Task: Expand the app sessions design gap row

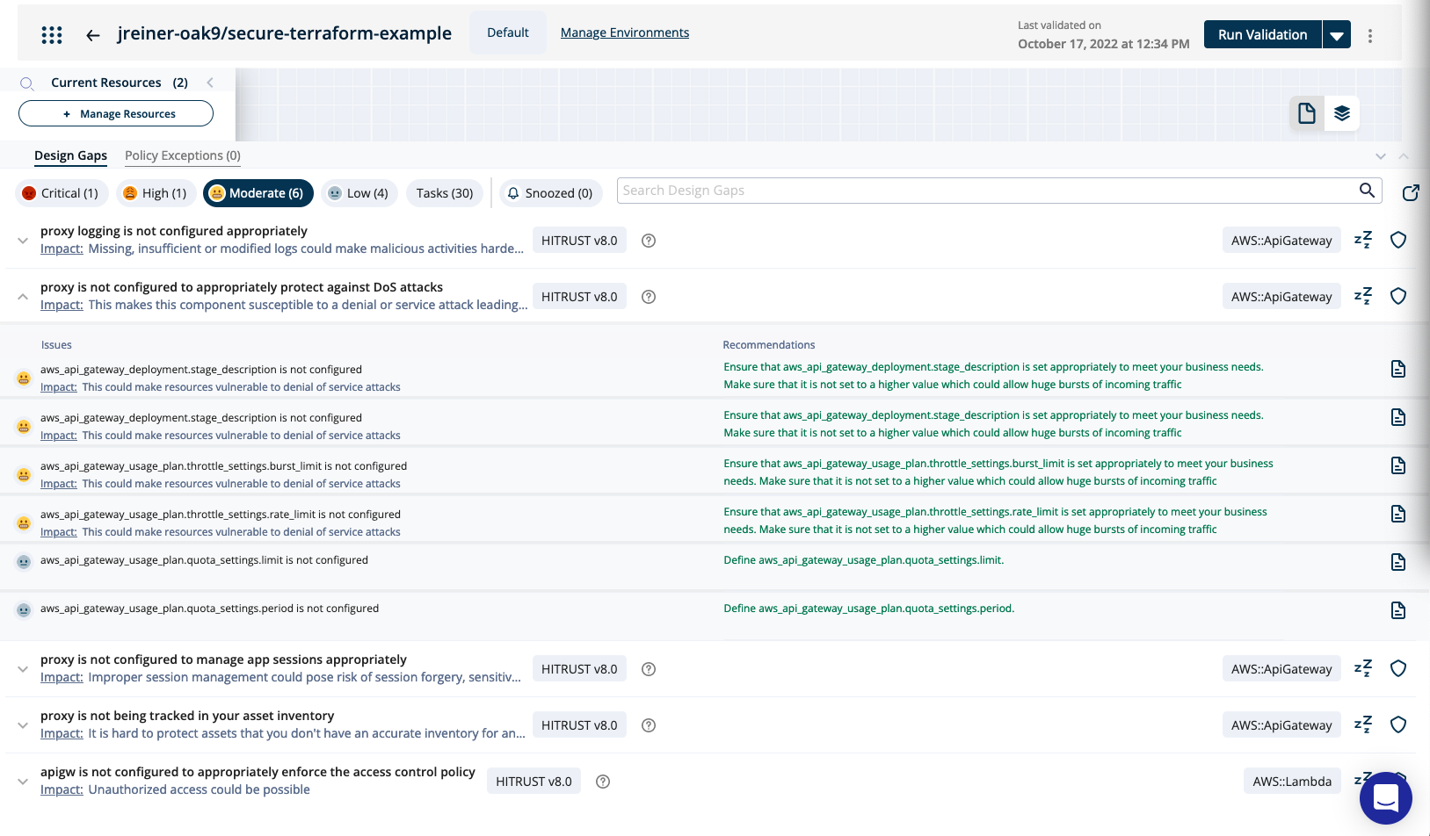Action: tap(23, 669)
